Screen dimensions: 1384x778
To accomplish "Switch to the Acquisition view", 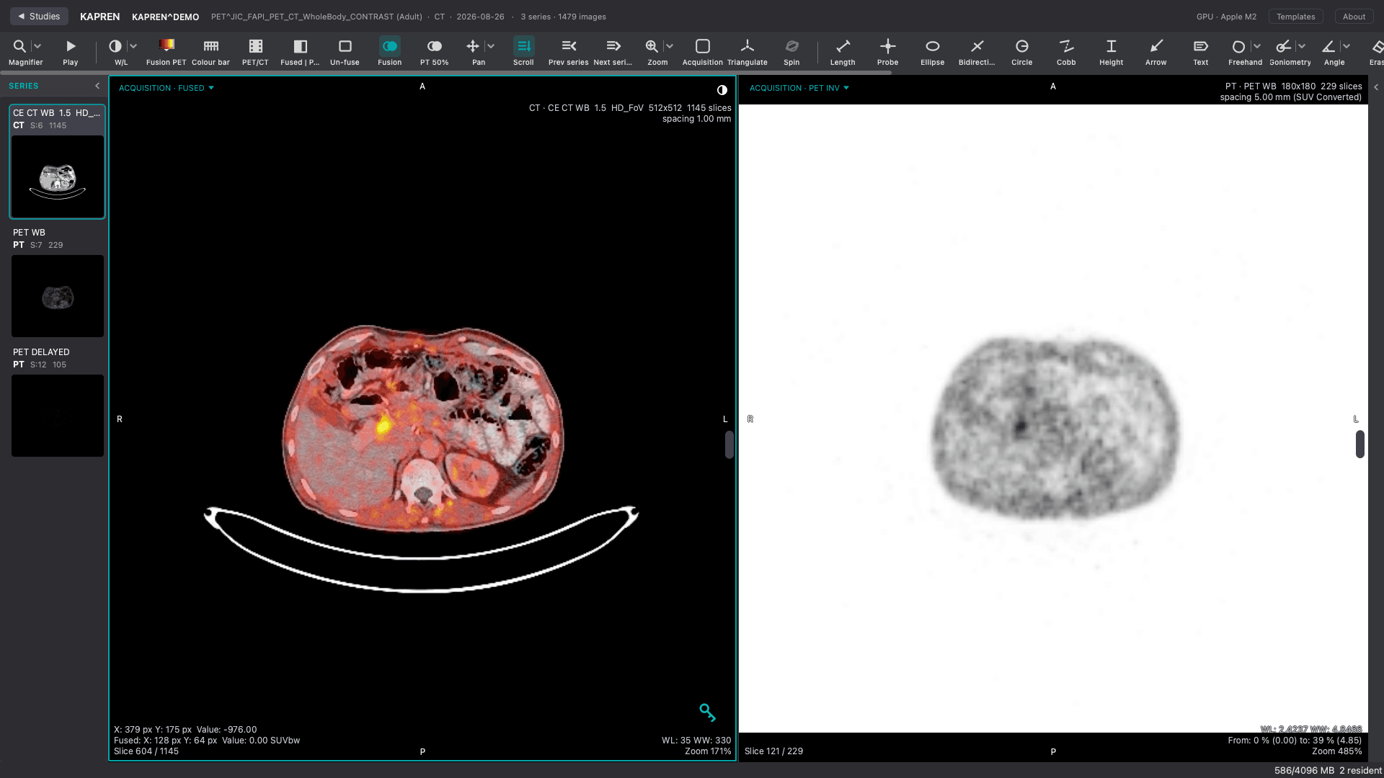I will [x=702, y=52].
